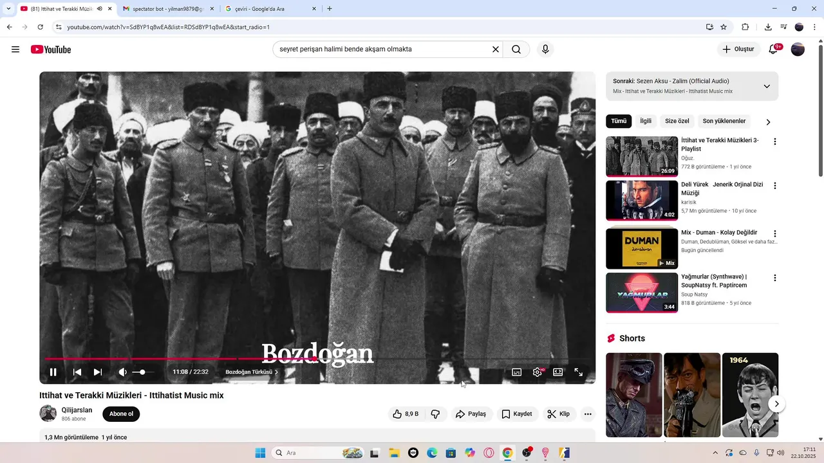Viewport: 824px width, 463px height.
Task: Open the Mix - Duman thumbnail
Action: 642,248
